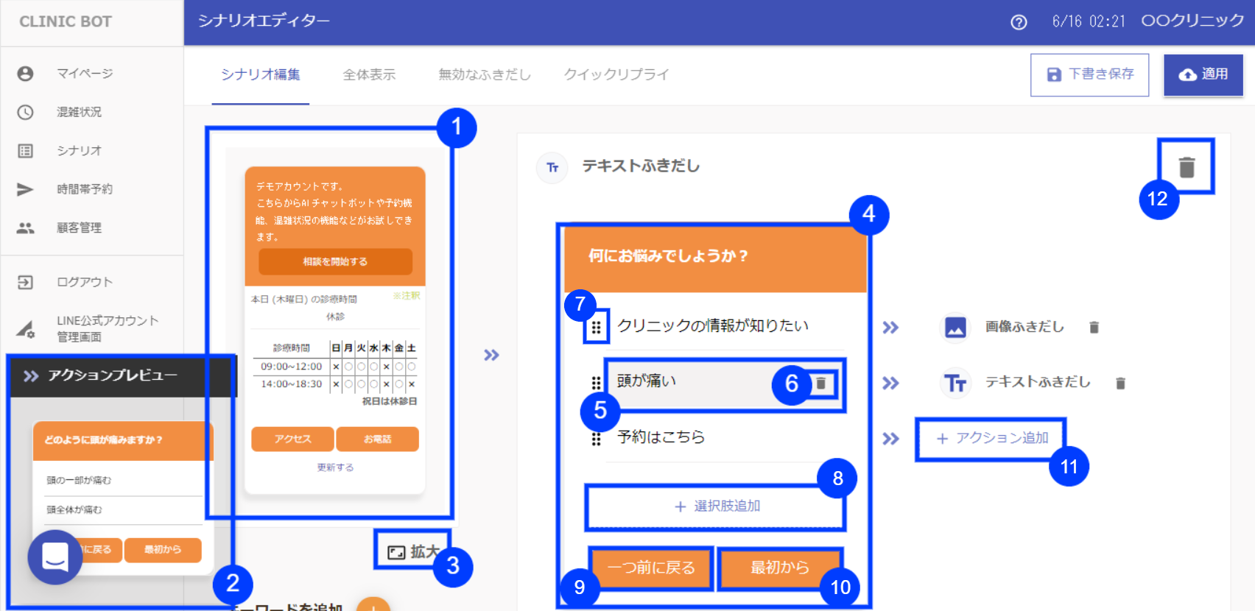This screenshot has width=1255, height=611.
Task: Switch to the 全体表示 tab
Action: (x=369, y=74)
